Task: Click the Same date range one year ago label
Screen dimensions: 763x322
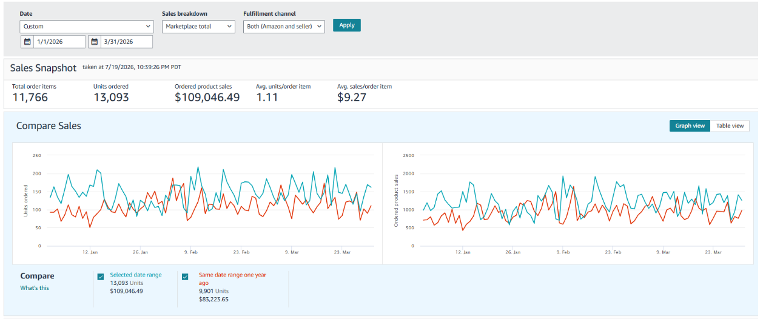Action: pos(232,278)
